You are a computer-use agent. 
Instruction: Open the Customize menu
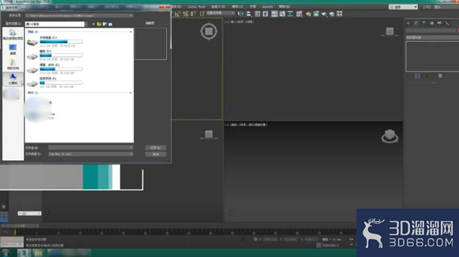(218, 6)
